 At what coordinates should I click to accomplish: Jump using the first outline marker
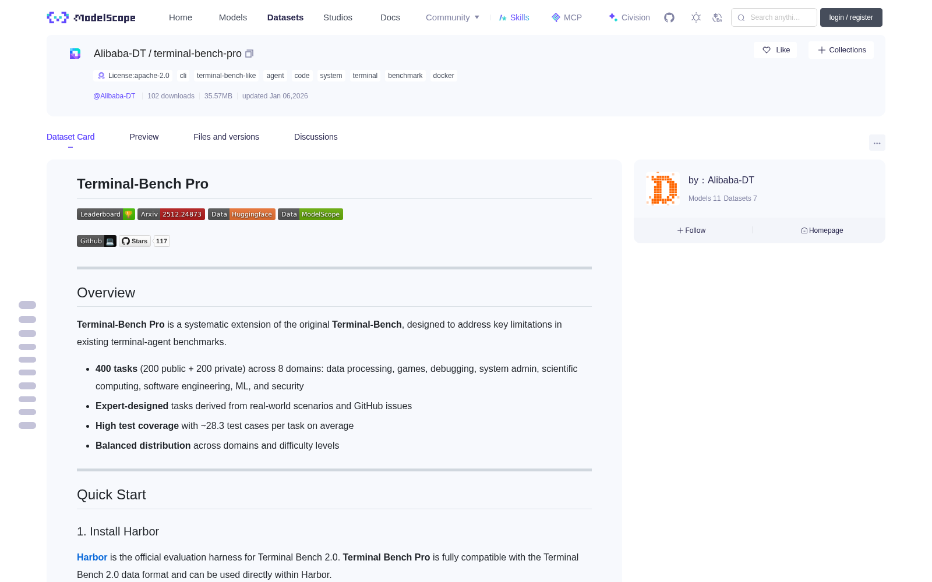pyautogui.click(x=27, y=305)
